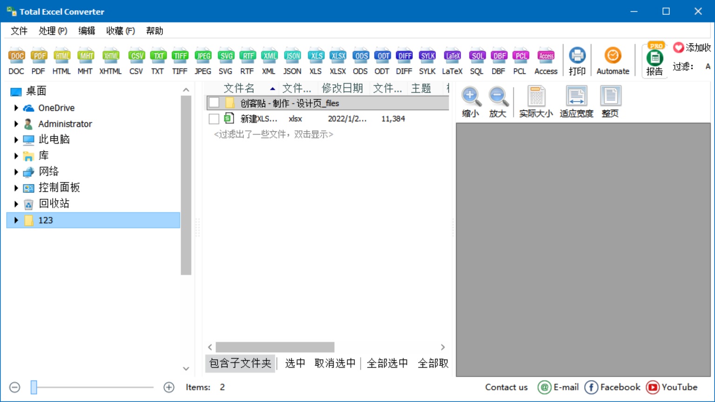This screenshot has width=715, height=402.
Task: Click the plus zoom-in circle button
Action: tap(169, 387)
